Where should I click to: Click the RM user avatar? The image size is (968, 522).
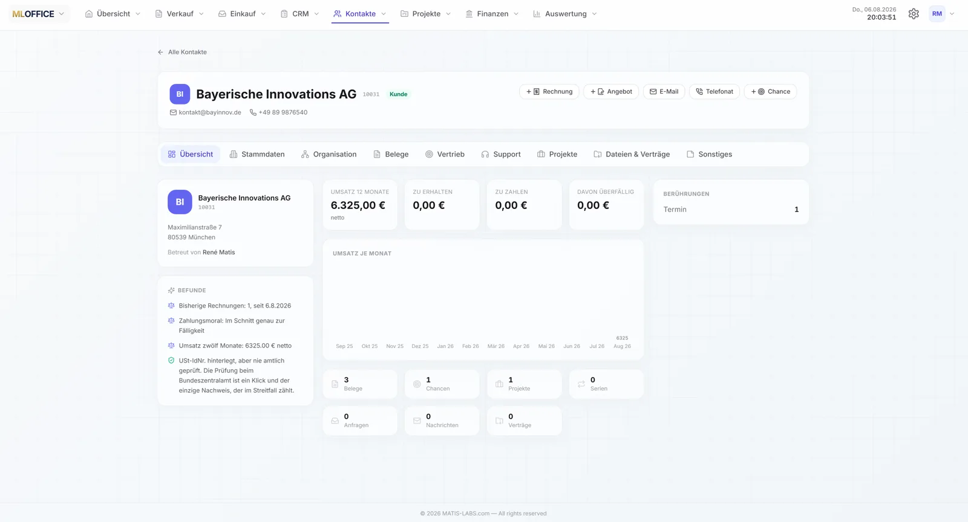point(937,14)
